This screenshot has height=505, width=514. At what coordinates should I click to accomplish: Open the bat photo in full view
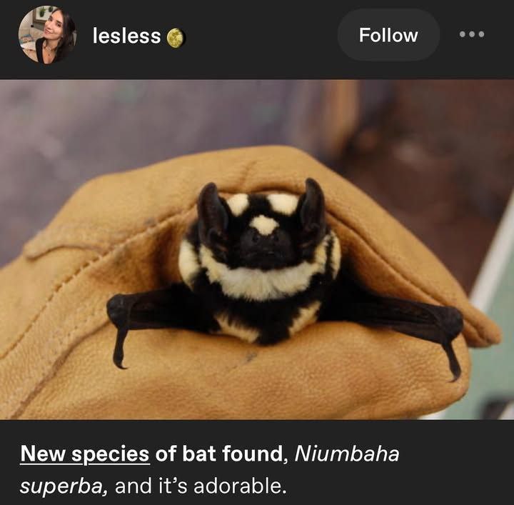[257, 249]
